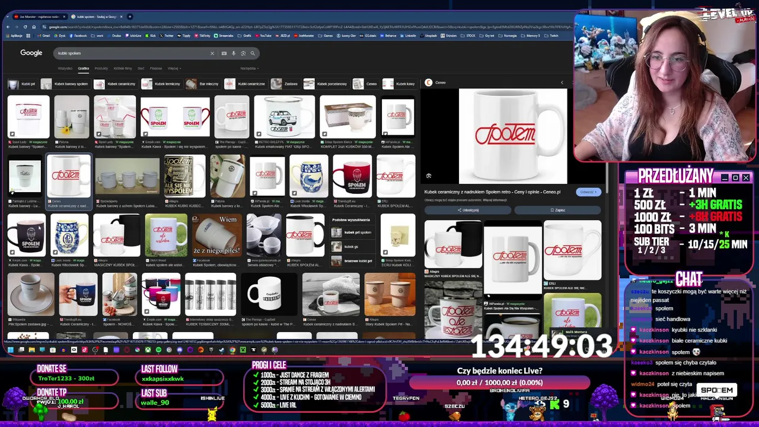Select the FIAT 126p mug thumbnail

point(285,117)
